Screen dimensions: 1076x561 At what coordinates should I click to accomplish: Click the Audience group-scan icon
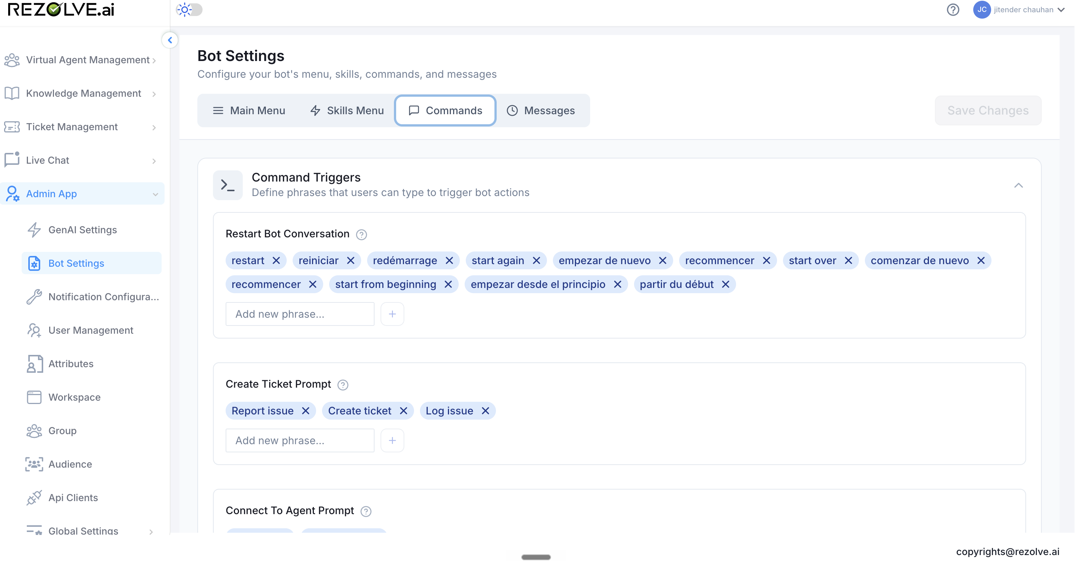tap(34, 464)
